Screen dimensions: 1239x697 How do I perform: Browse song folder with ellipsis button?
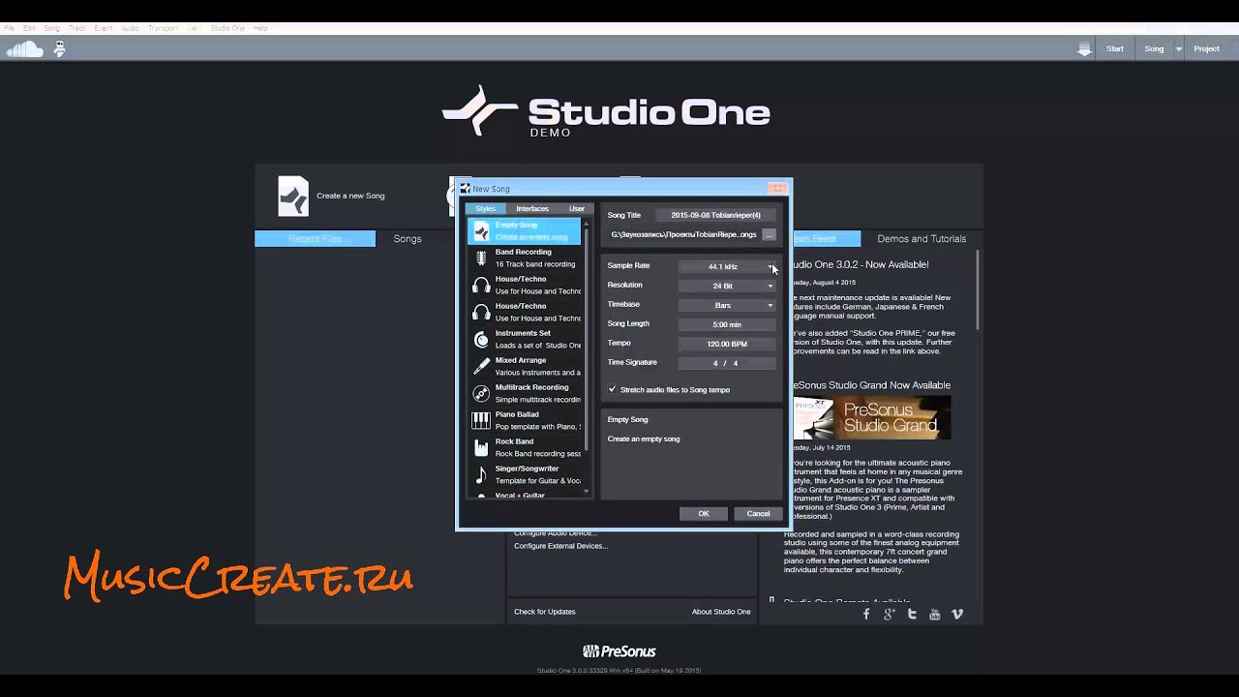(x=770, y=234)
